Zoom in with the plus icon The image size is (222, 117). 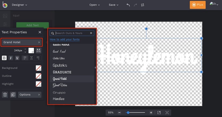click(151, 112)
